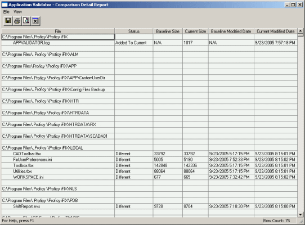Click baseline size value 142848

(x=168, y=165)
